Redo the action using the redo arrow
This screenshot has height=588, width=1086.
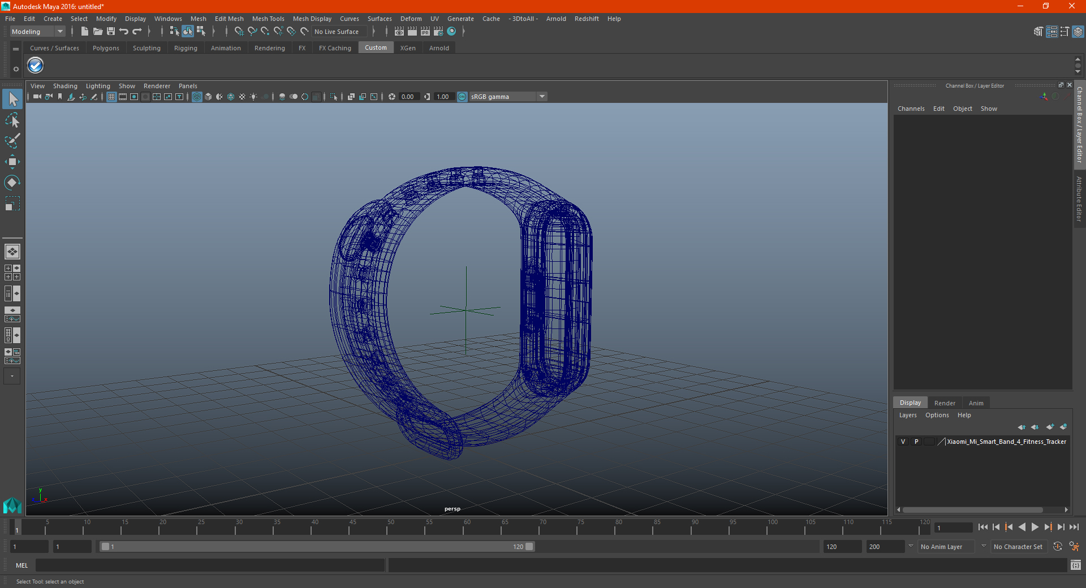[137, 32]
